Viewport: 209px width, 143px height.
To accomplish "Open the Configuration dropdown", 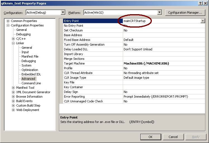I will click(63, 13).
